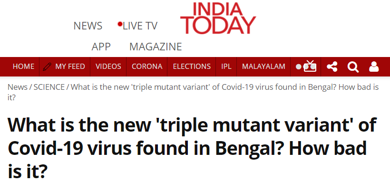Image resolution: width=390 pixels, height=181 pixels.
Task: Open the APP link
Action: pyautogui.click(x=101, y=47)
